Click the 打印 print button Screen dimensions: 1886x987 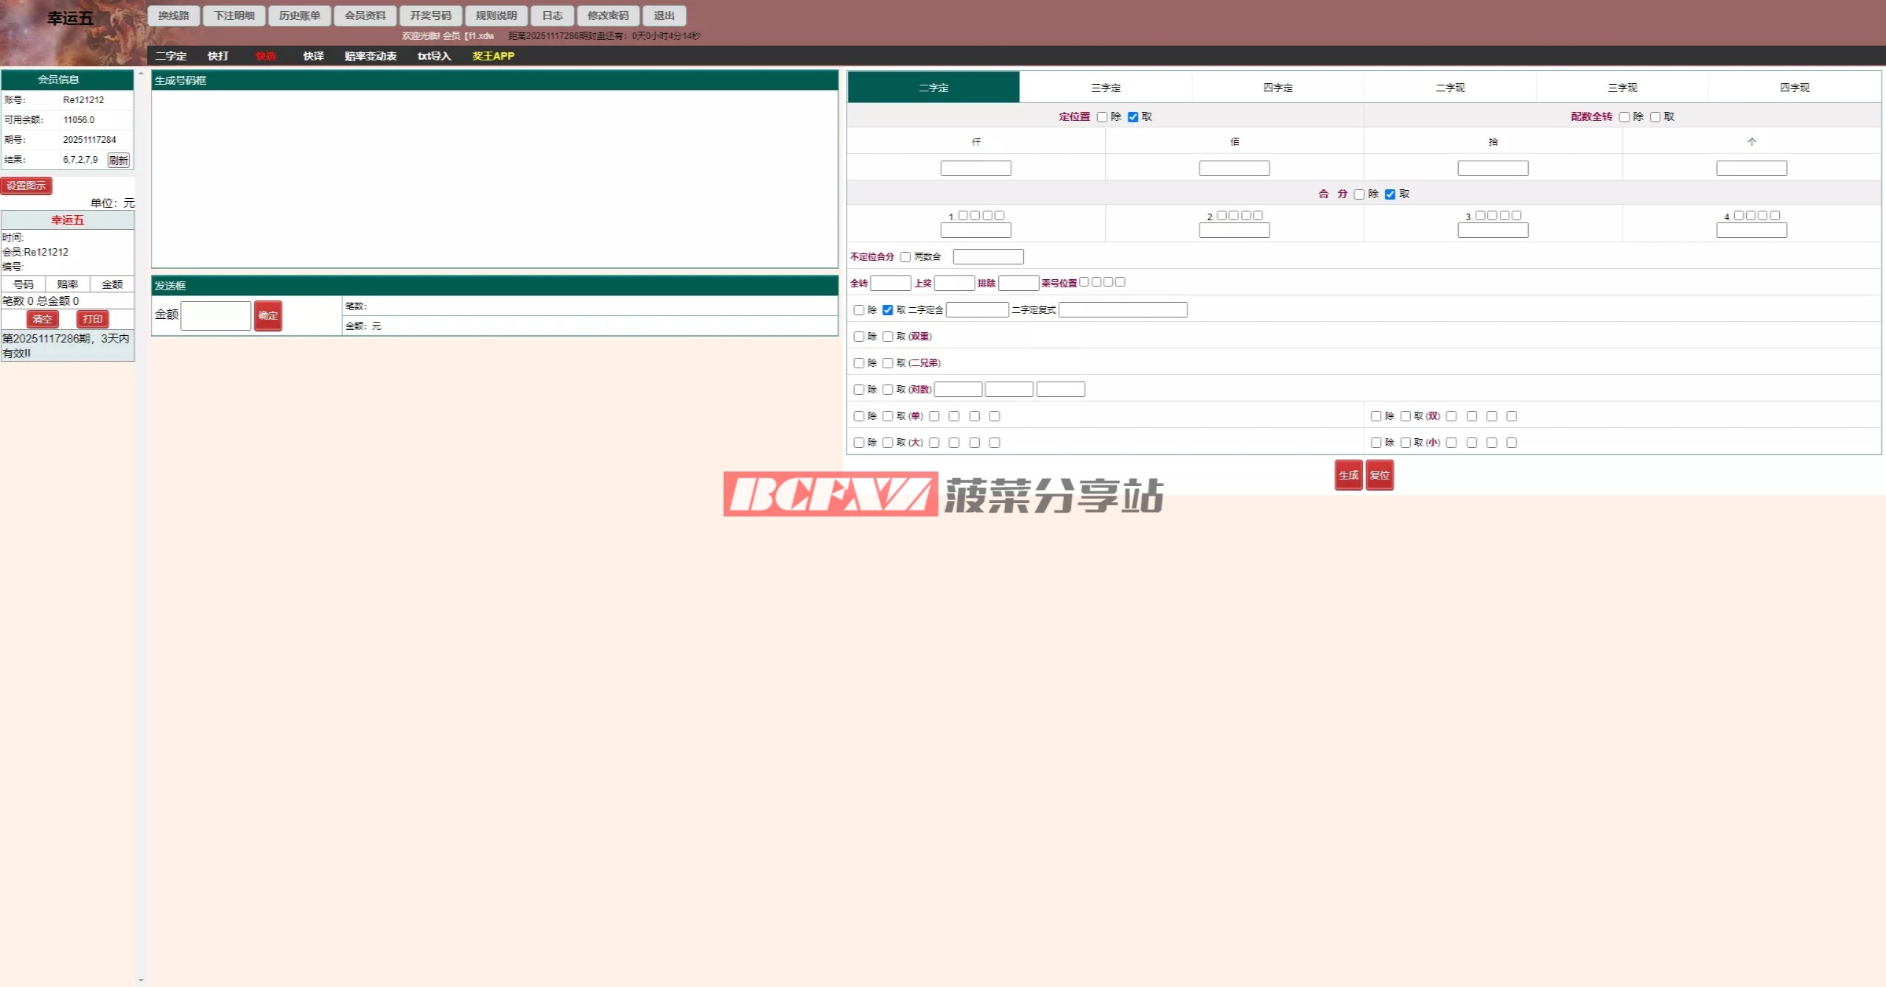coord(93,319)
